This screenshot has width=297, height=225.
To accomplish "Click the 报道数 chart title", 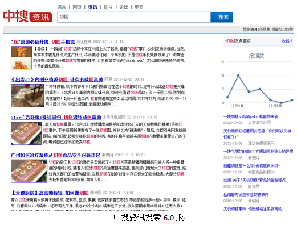I will coord(257,56).
